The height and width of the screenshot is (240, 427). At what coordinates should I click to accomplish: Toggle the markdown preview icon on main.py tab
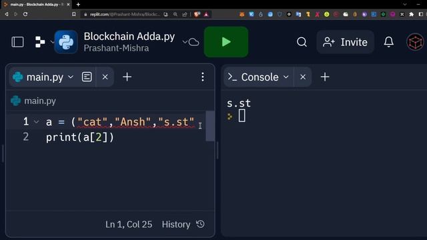click(87, 77)
